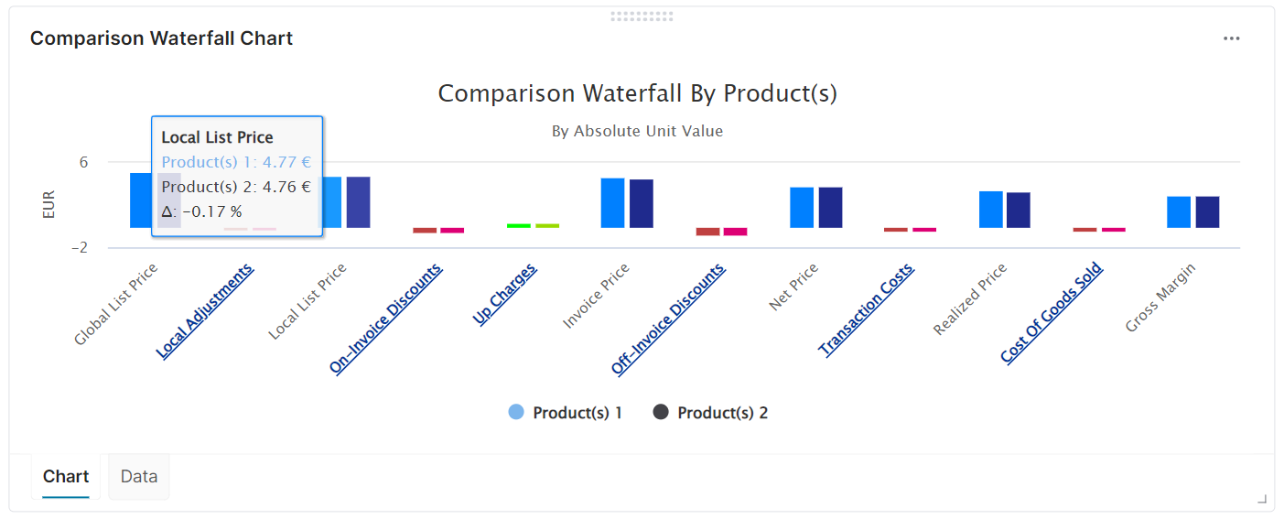The height and width of the screenshot is (519, 1284).
Task: Grab the drag handle at top center
Action: [642, 16]
